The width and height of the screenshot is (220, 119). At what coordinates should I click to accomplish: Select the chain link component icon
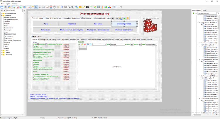pyautogui.click(x=69, y=7)
